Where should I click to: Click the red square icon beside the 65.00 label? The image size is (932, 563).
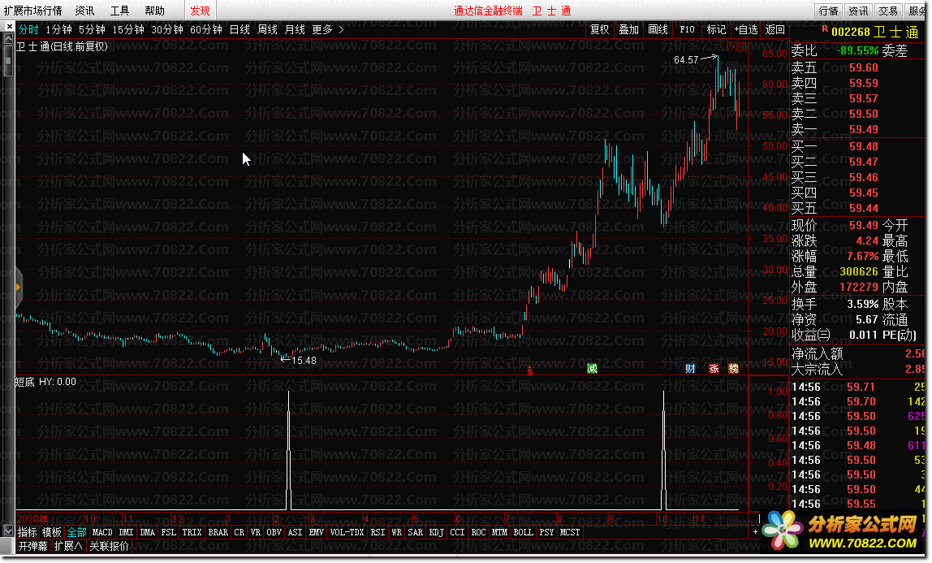[x=741, y=45]
